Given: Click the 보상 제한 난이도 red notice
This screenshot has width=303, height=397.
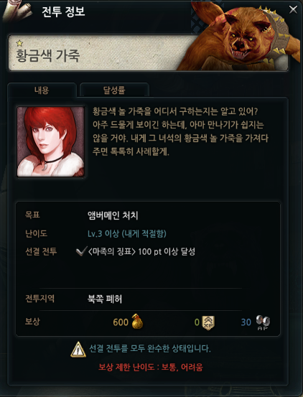Looking at the screenshot, I should coord(151,367).
